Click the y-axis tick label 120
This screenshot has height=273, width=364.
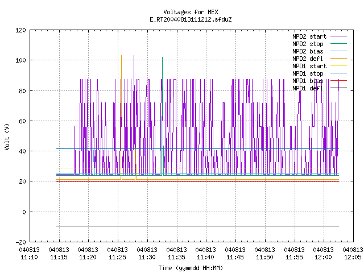point(20,30)
